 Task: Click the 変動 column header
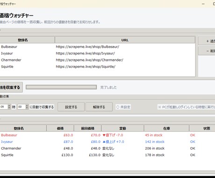[122, 128]
